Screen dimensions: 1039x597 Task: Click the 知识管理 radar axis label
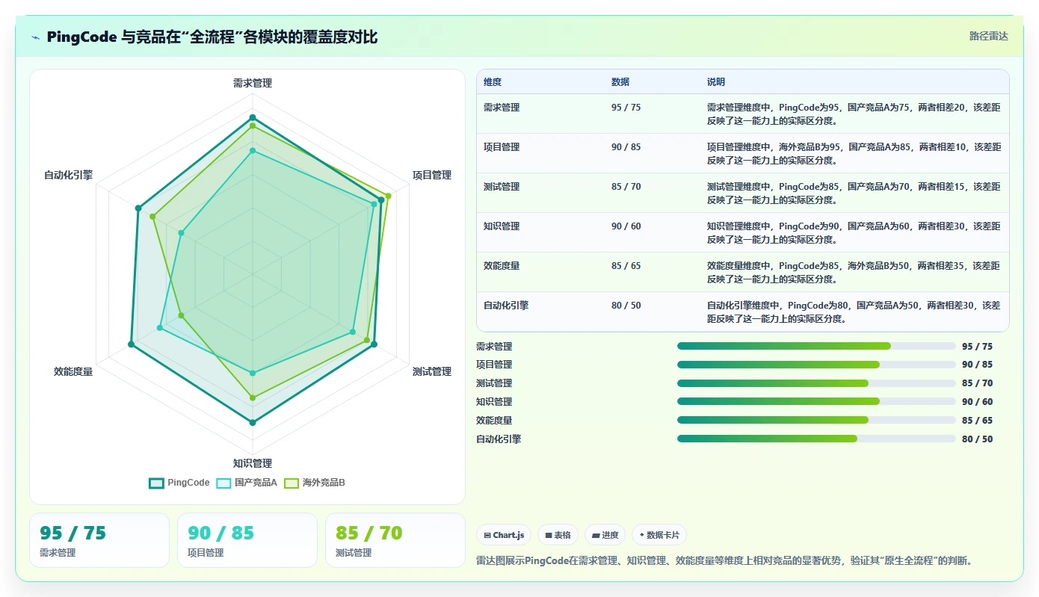point(253,463)
